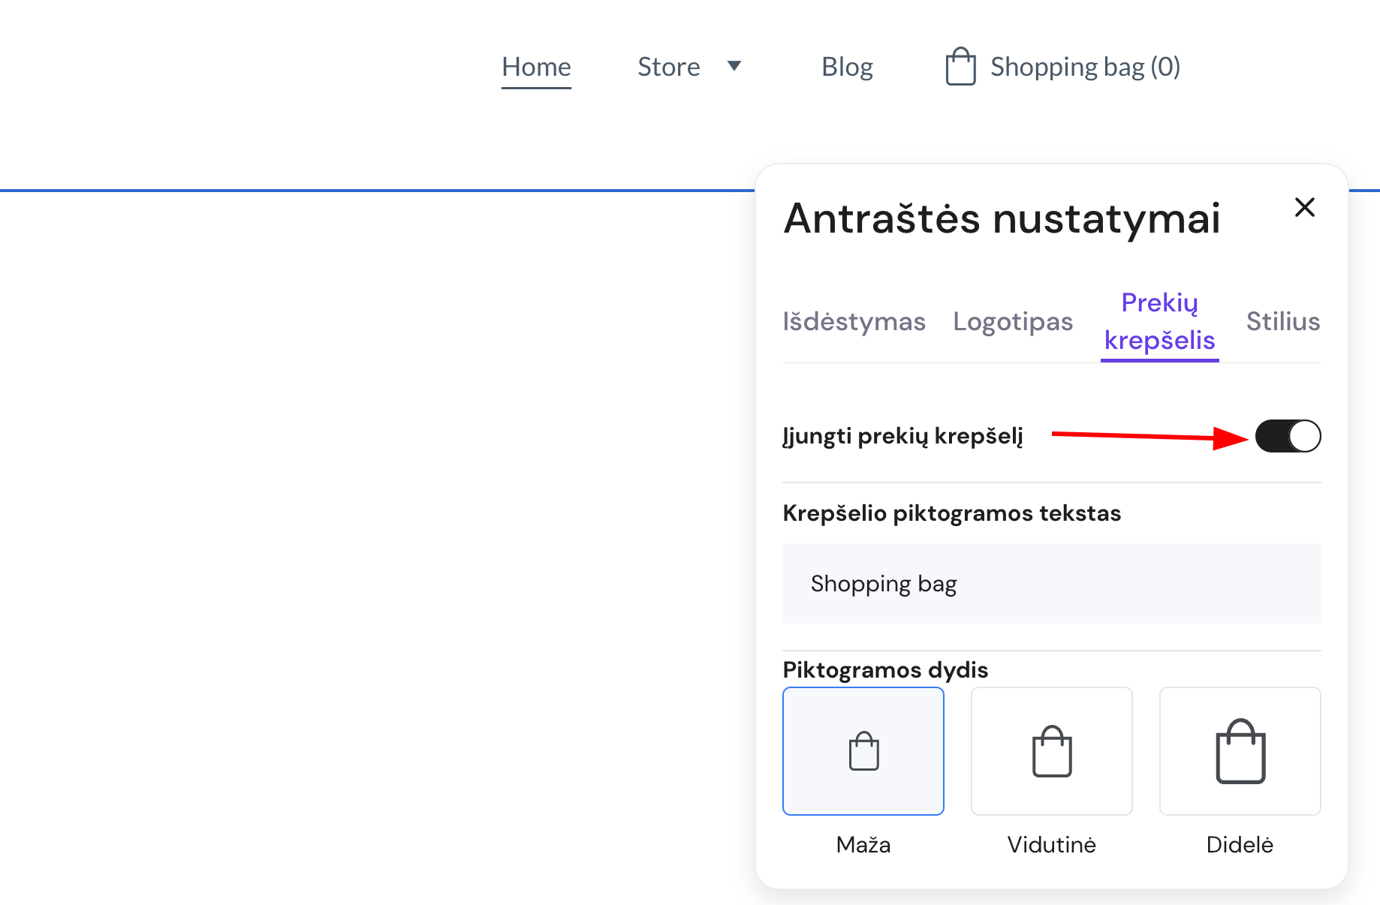1380x905 pixels.
Task: Pick the large bag icon tile
Action: [1240, 751]
